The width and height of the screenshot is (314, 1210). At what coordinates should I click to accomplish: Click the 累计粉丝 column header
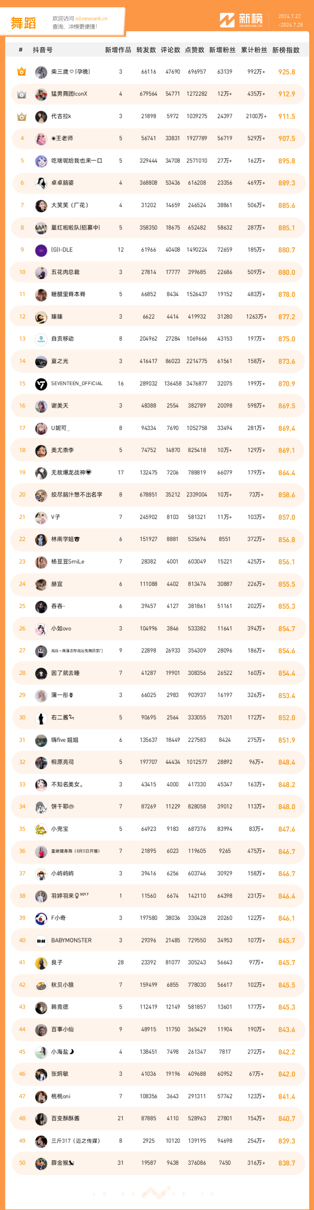pos(254,50)
